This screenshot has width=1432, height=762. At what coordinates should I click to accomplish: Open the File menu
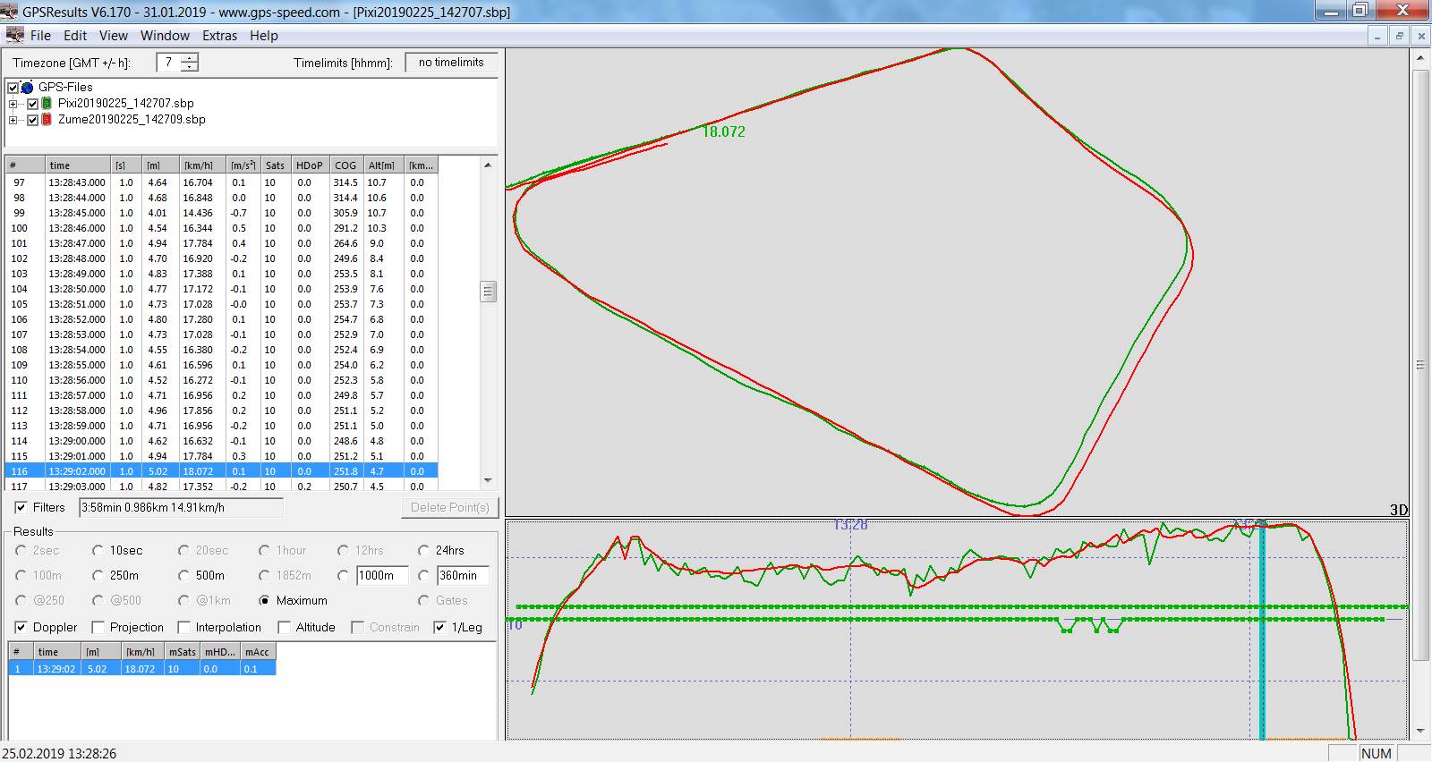click(40, 36)
